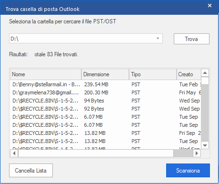
Task: Open the folder path dropdown arrow
Action: coord(158,39)
